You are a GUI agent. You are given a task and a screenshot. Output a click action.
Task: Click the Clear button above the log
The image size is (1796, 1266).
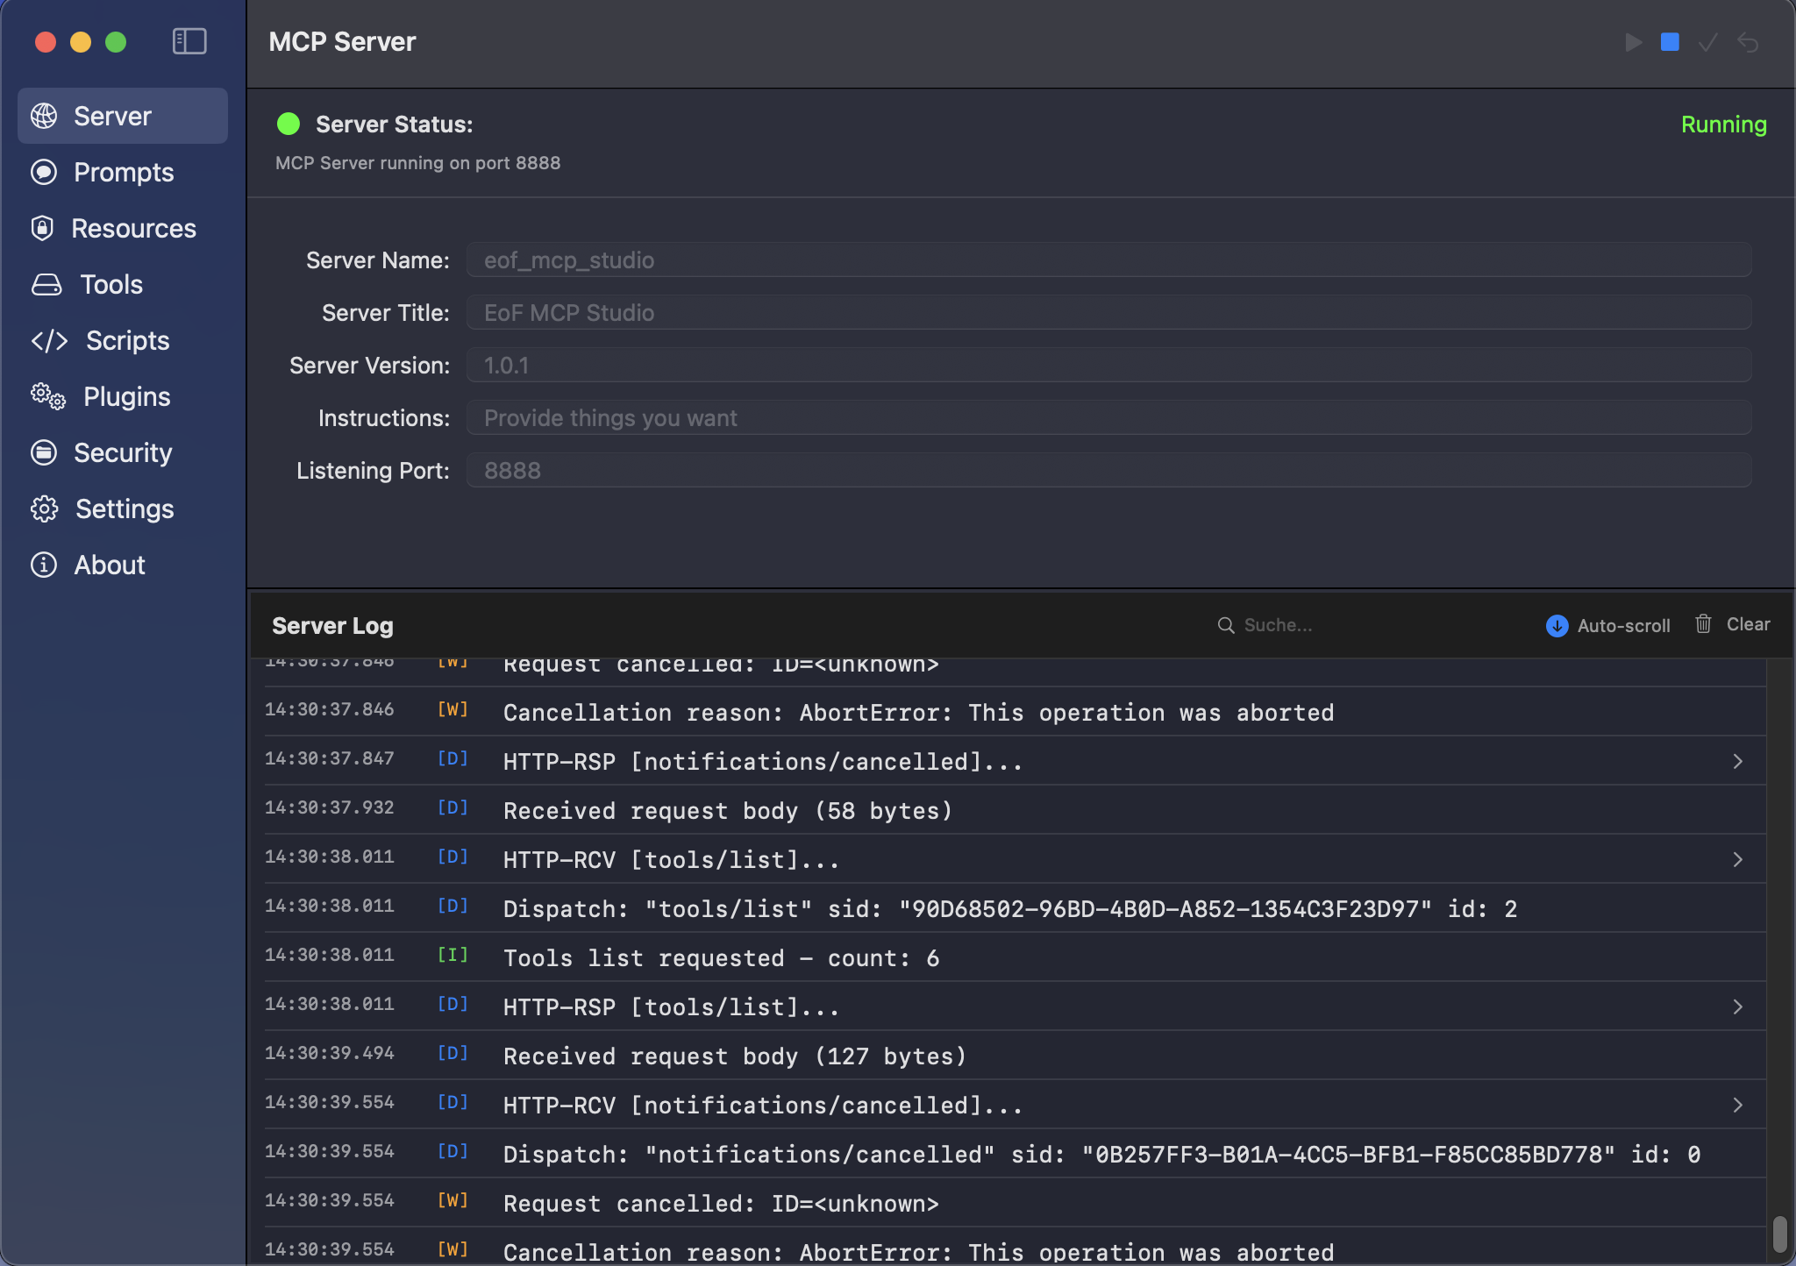(x=1748, y=624)
